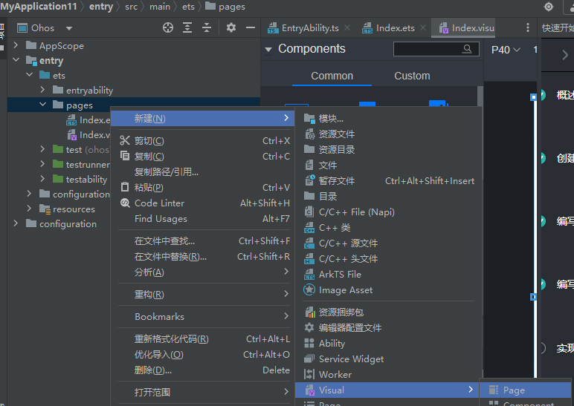574x406 pixels.
Task: Collapse the entry module node
Action: 16,59
